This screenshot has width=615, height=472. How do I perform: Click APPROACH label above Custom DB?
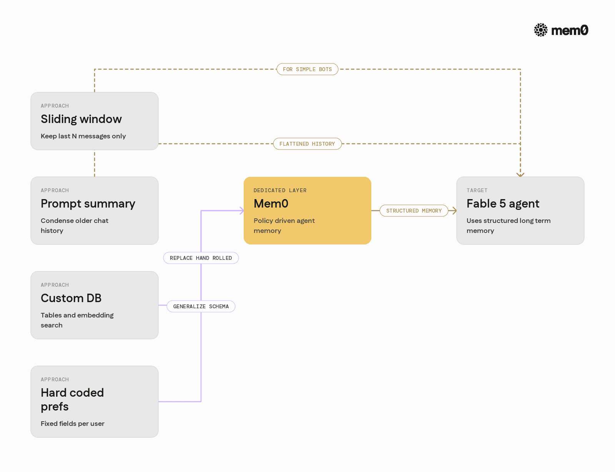tap(55, 285)
